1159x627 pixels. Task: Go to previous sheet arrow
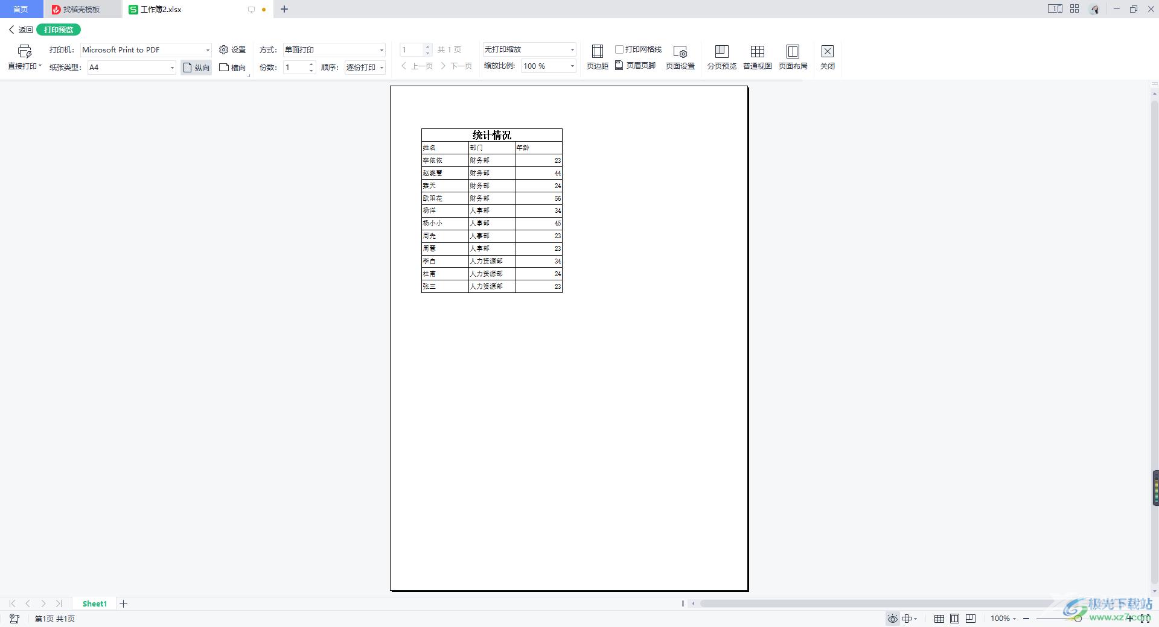[28, 603]
